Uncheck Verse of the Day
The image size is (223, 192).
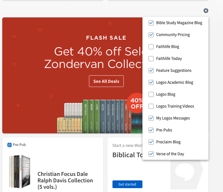point(151,154)
